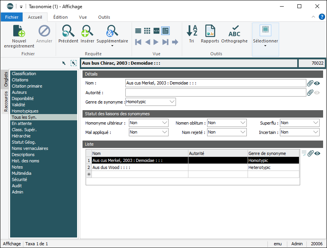Open the Fichier menu
327x248 pixels.
tap(12, 17)
